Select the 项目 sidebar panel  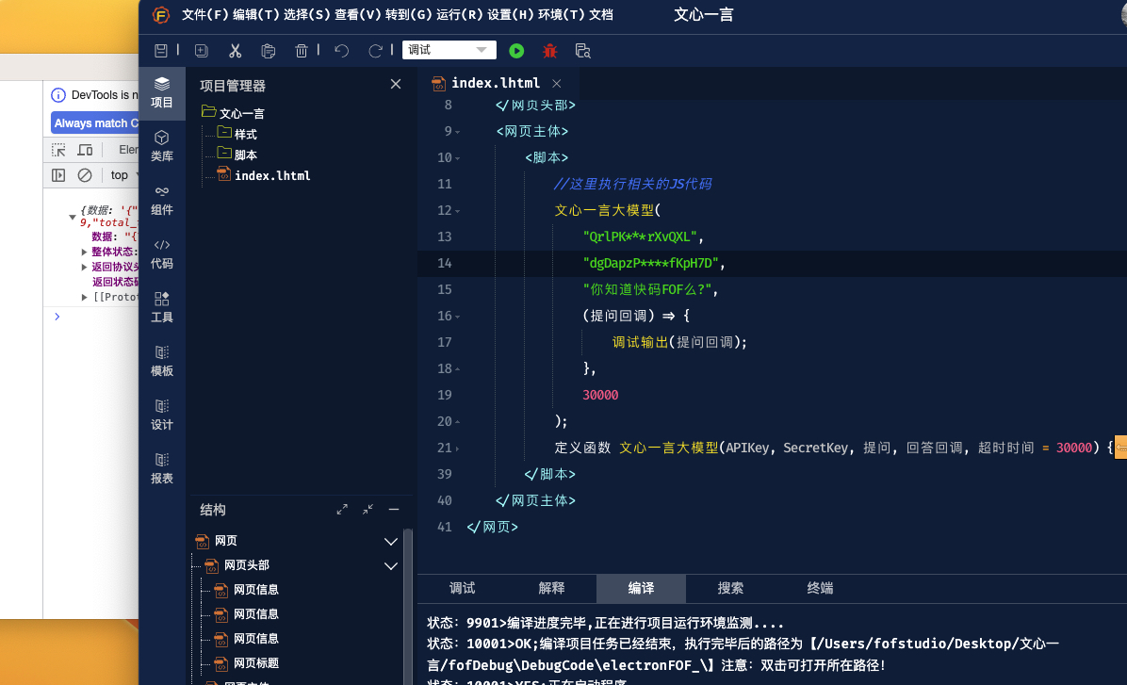click(x=162, y=92)
